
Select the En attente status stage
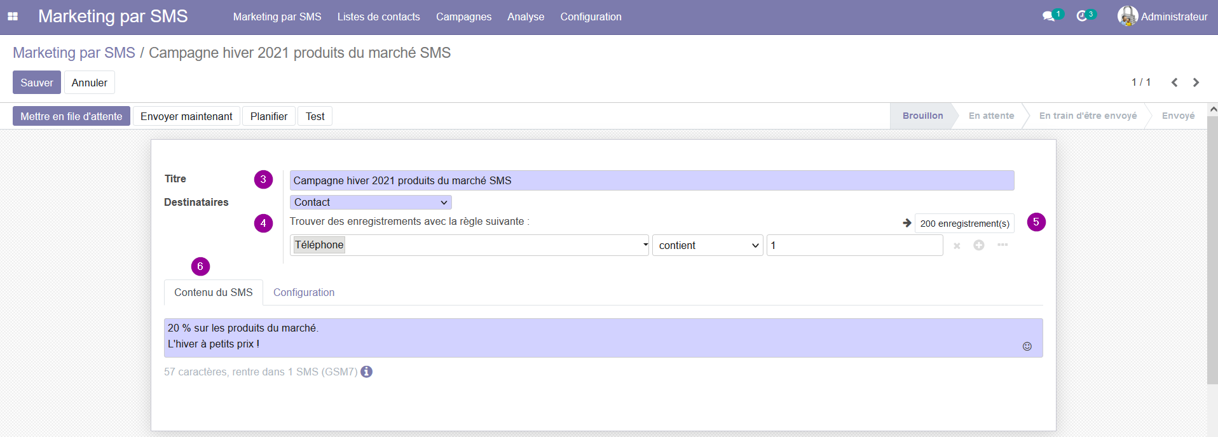tap(991, 116)
